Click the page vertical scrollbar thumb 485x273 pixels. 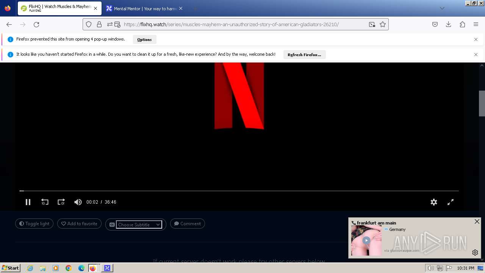482,104
